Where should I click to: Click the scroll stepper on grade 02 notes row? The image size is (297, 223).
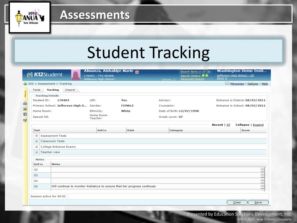pyautogui.click(x=262, y=170)
